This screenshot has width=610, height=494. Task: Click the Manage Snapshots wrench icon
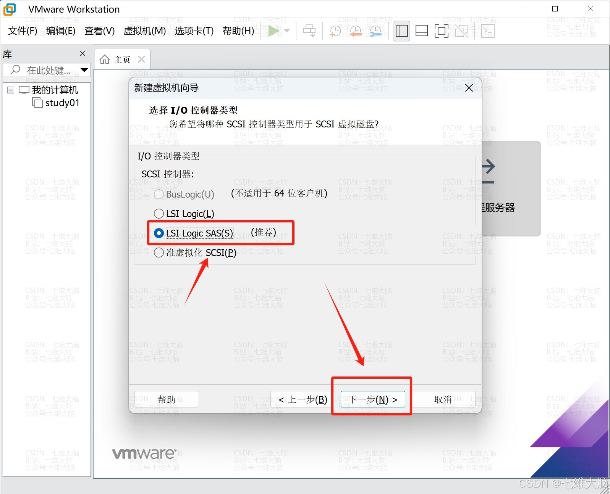click(x=375, y=31)
